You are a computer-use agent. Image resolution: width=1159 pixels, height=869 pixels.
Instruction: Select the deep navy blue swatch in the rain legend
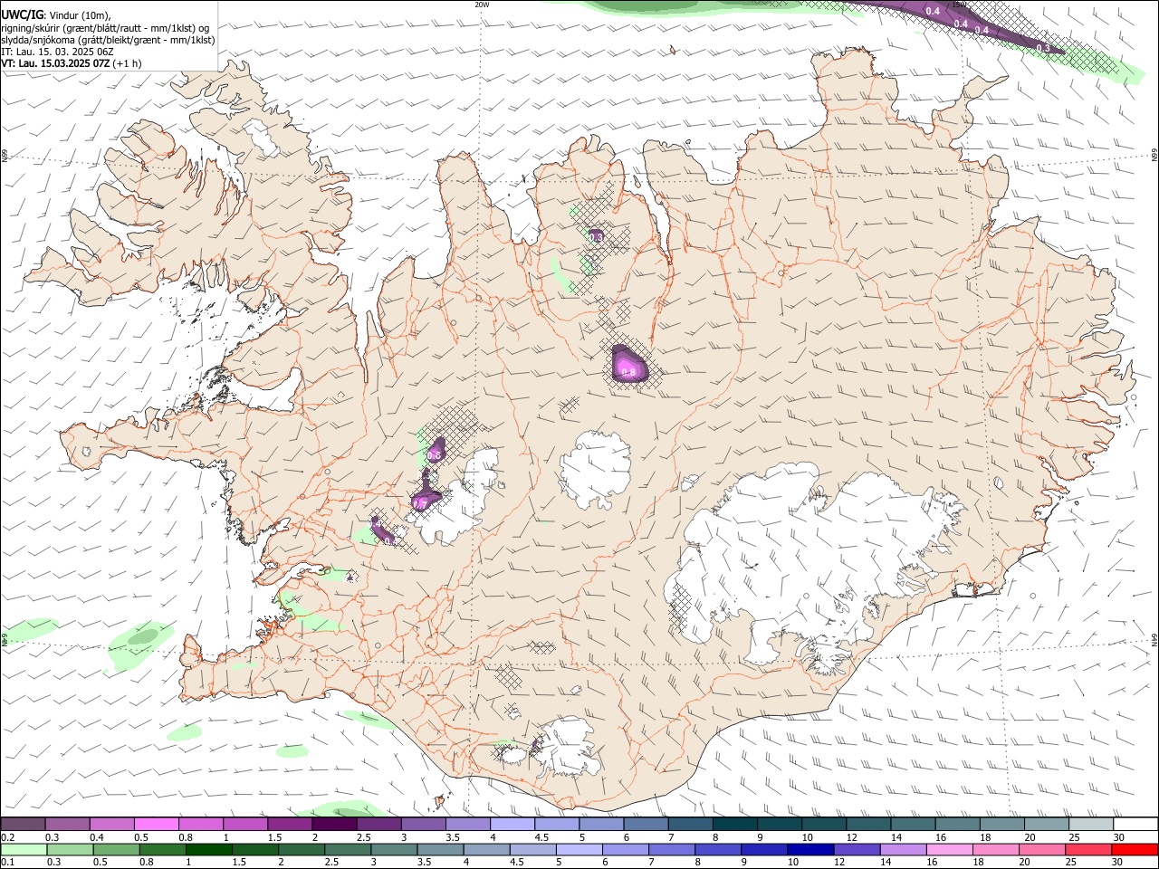click(x=809, y=850)
